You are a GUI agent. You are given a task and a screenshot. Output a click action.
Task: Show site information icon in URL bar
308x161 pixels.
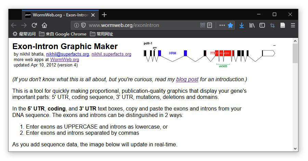tap(77, 25)
